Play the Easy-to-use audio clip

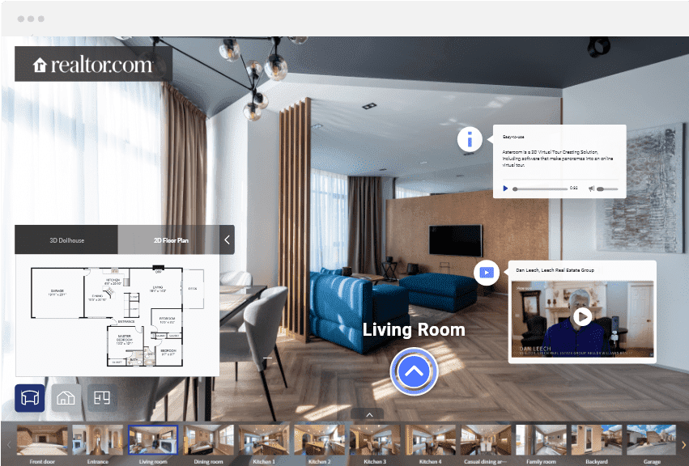click(x=505, y=188)
